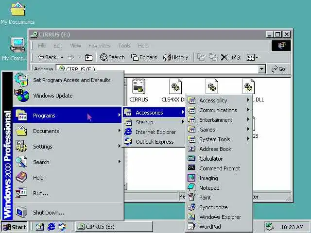Click the Start button on taskbar
Screen dimensions: 311x233
tap(14, 227)
